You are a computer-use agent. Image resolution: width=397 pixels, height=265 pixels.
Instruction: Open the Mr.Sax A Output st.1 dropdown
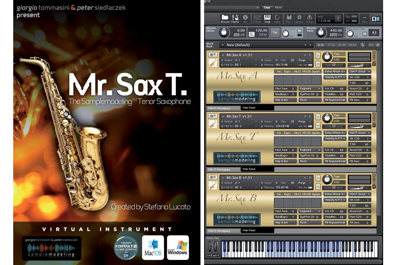click(239, 60)
